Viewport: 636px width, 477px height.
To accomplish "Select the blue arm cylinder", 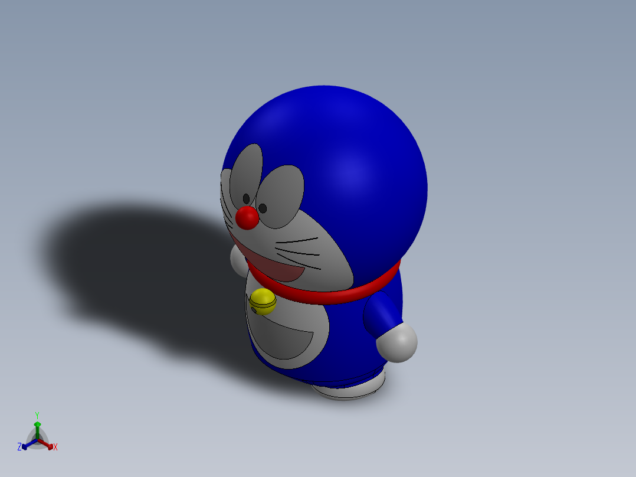I will (381, 315).
